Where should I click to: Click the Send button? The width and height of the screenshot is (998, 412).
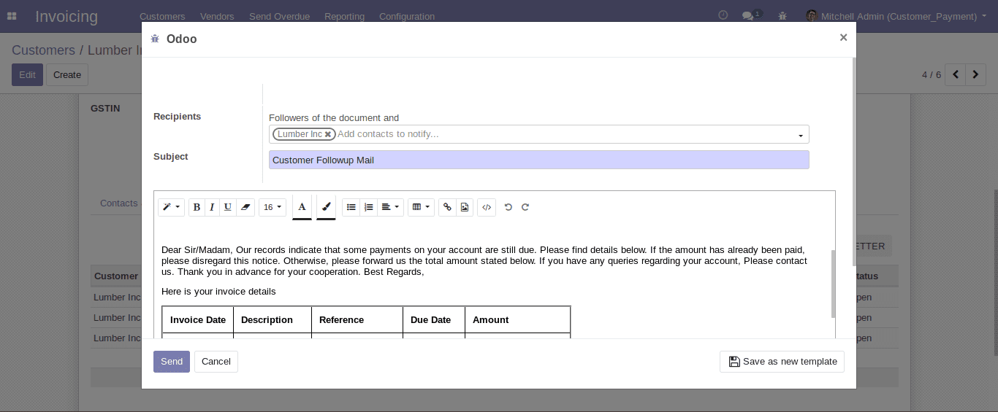(x=172, y=362)
